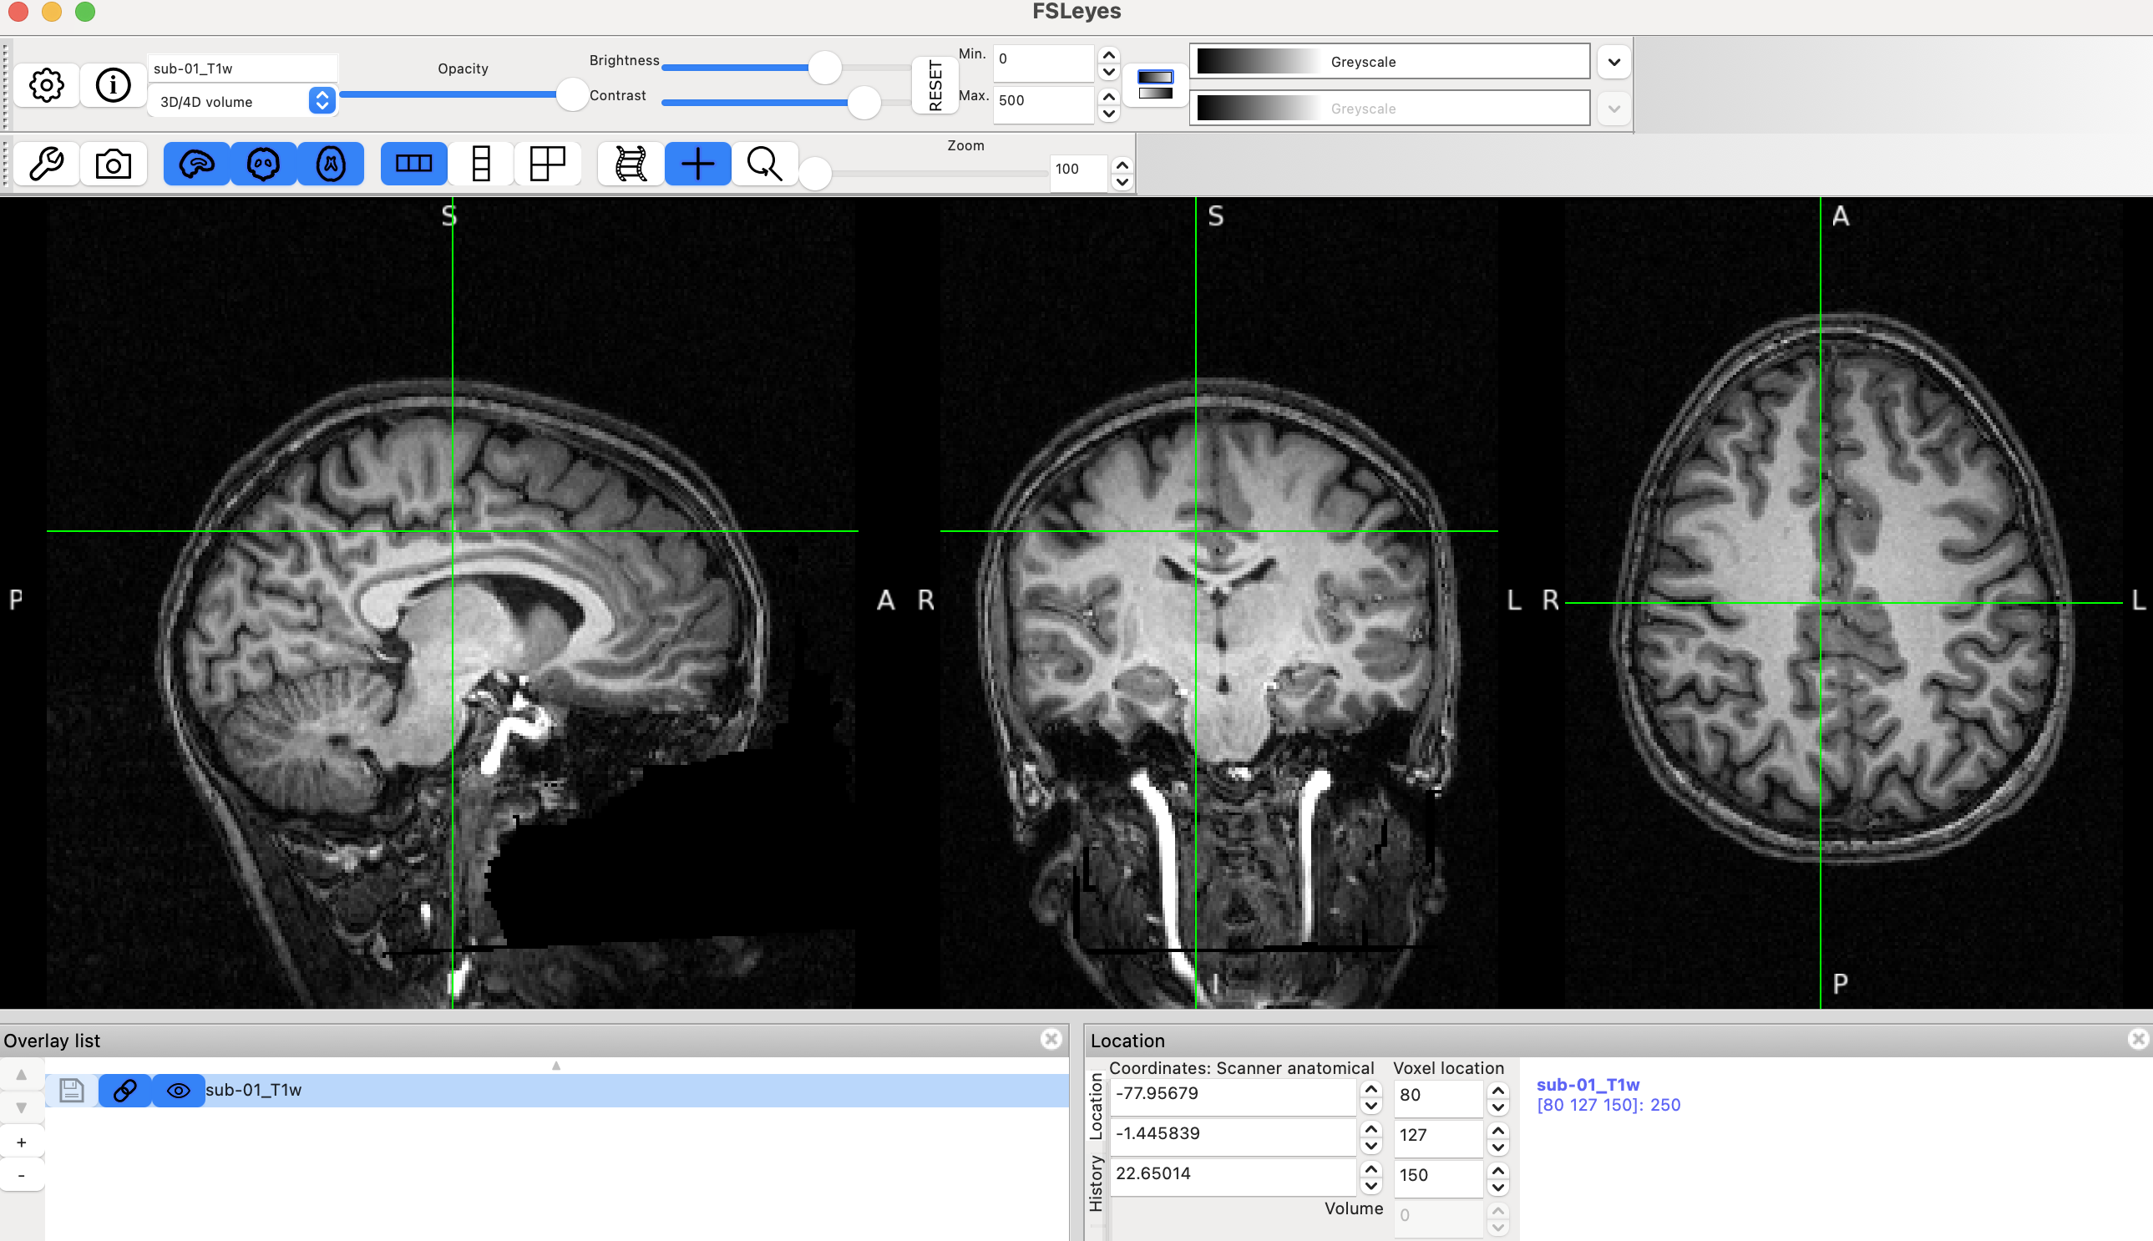The width and height of the screenshot is (2153, 1241).
Task: Decrease Max. value with down arrow
Action: click(x=1109, y=114)
